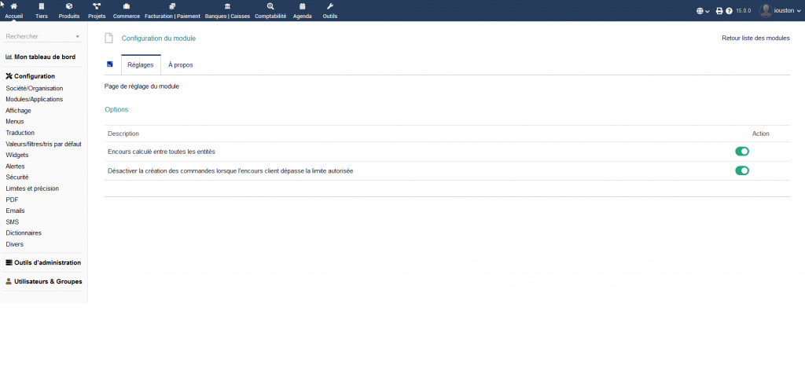Open the Alertes settings link
This screenshot has width=805, height=388.
click(15, 167)
